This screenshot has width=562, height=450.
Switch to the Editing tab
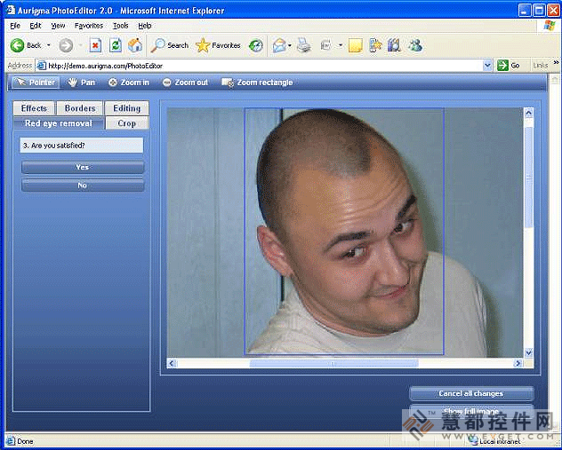(x=126, y=108)
